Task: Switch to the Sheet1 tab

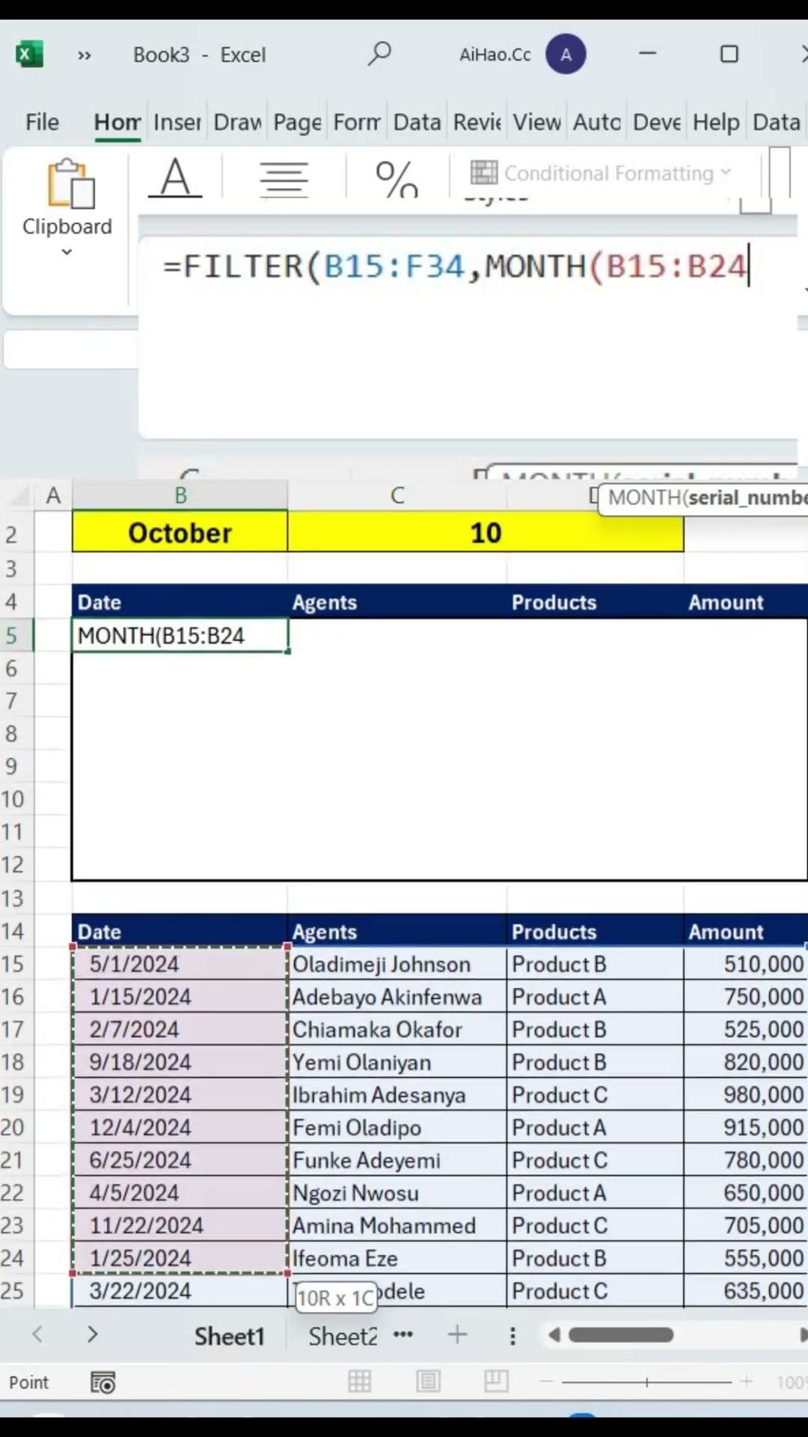Action: (230, 1336)
